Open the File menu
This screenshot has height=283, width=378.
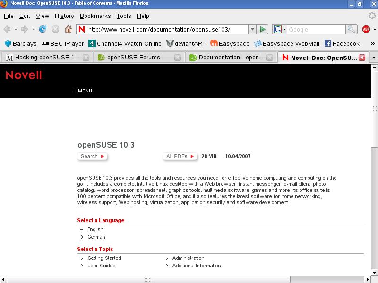(x=9, y=16)
